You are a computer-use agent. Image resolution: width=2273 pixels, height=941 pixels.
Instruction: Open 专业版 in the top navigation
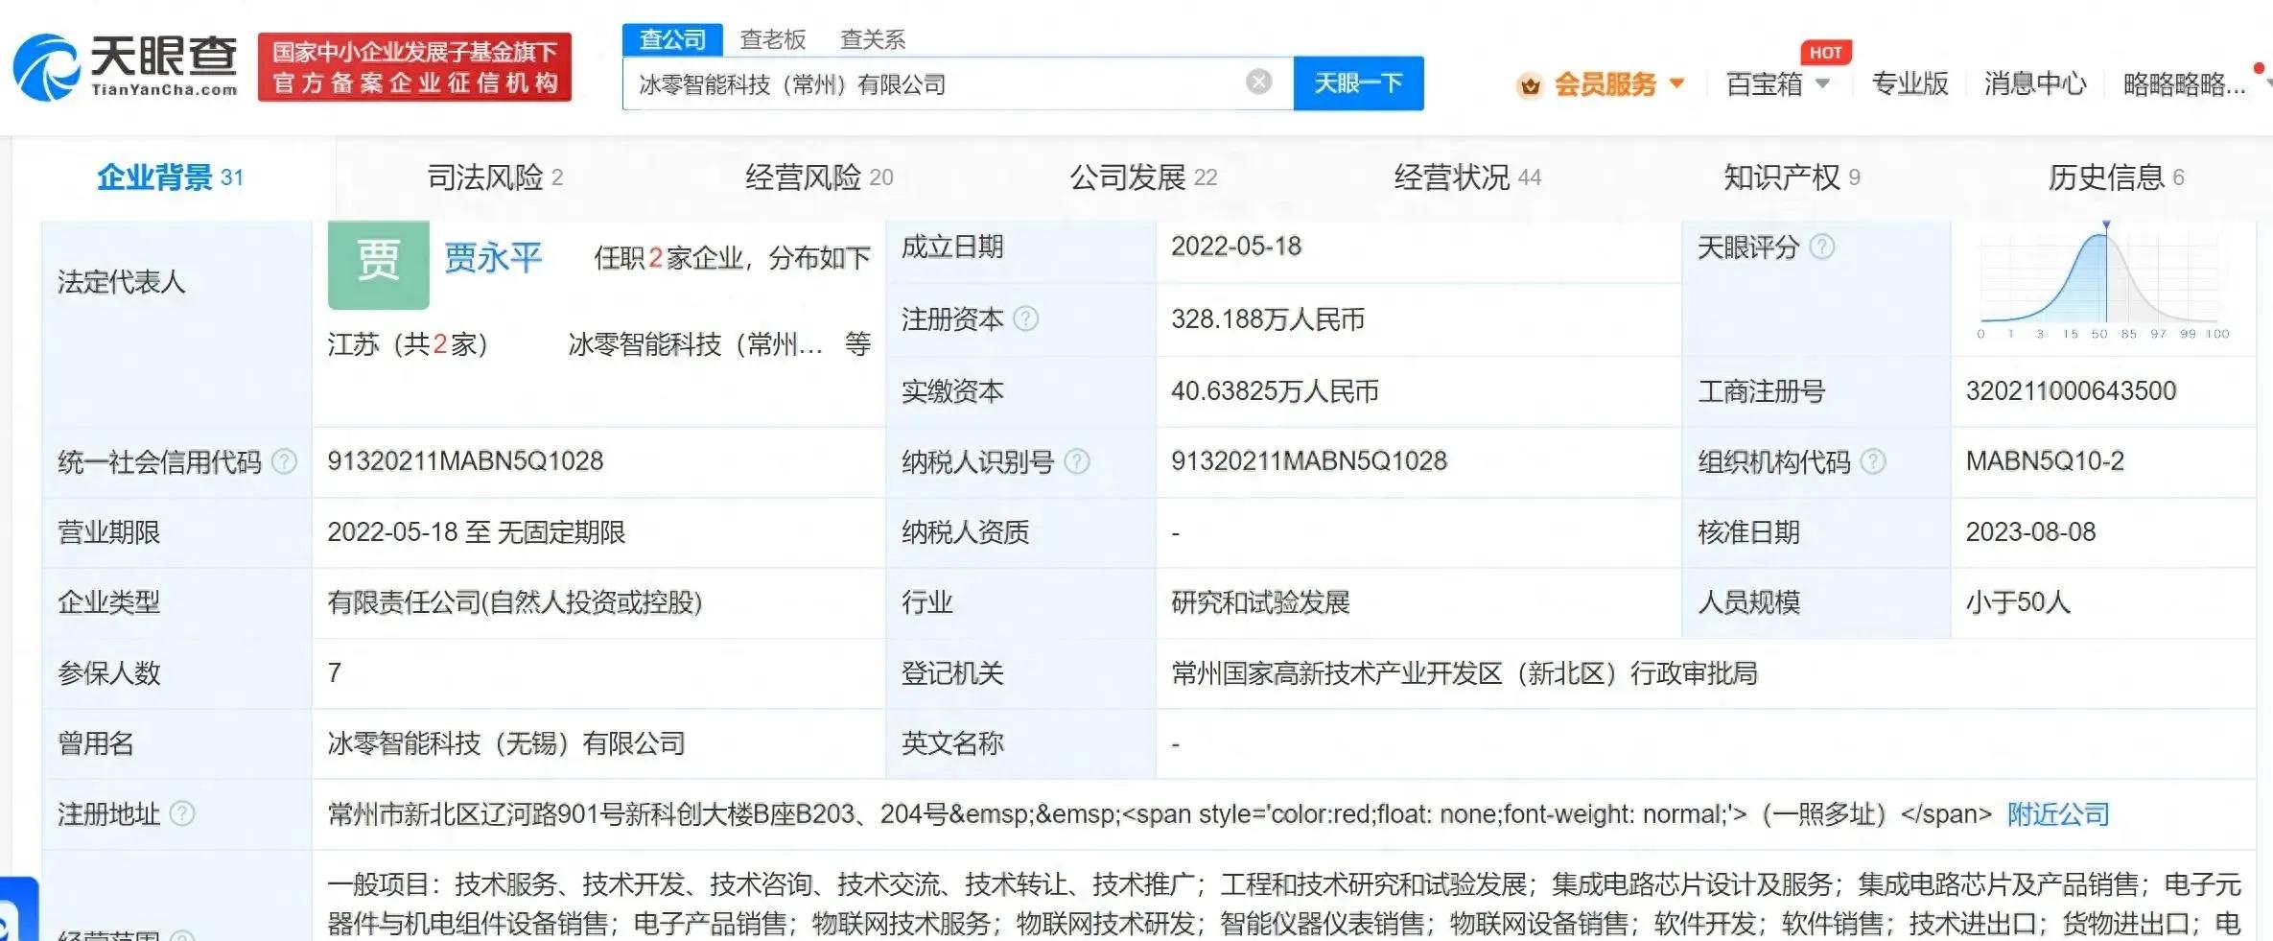[1910, 84]
